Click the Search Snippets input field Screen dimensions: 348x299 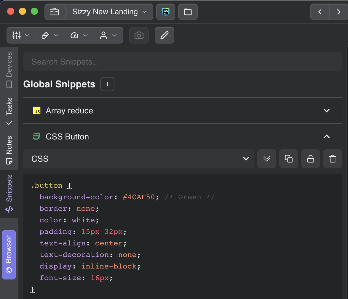[182, 62]
